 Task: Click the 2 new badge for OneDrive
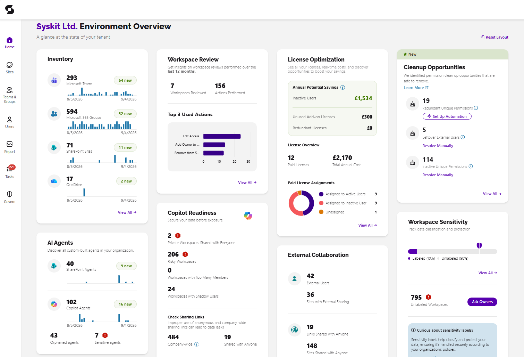(x=126, y=181)
